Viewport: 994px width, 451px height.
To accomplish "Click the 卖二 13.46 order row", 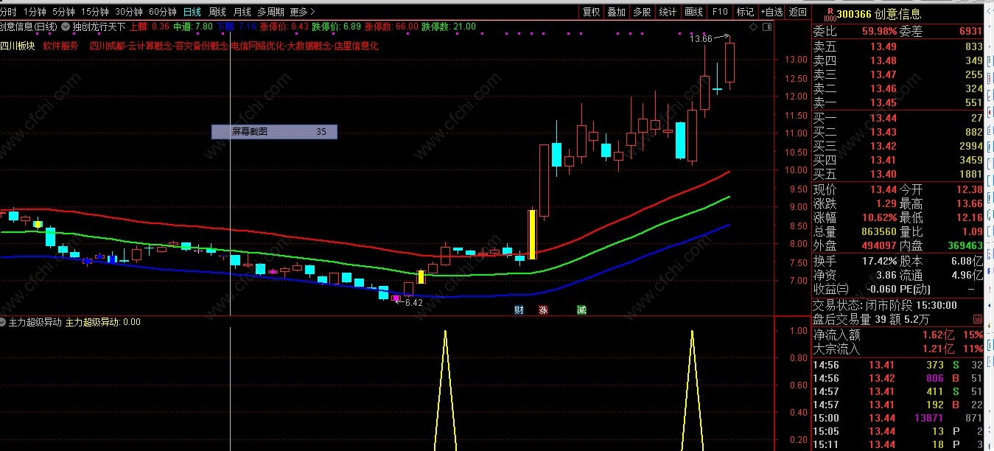I will [897, 89].
